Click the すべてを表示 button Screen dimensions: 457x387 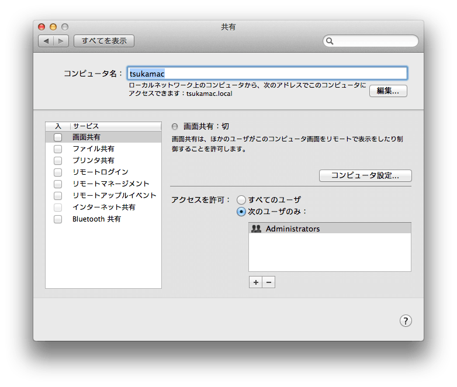(x=104, y=41)
